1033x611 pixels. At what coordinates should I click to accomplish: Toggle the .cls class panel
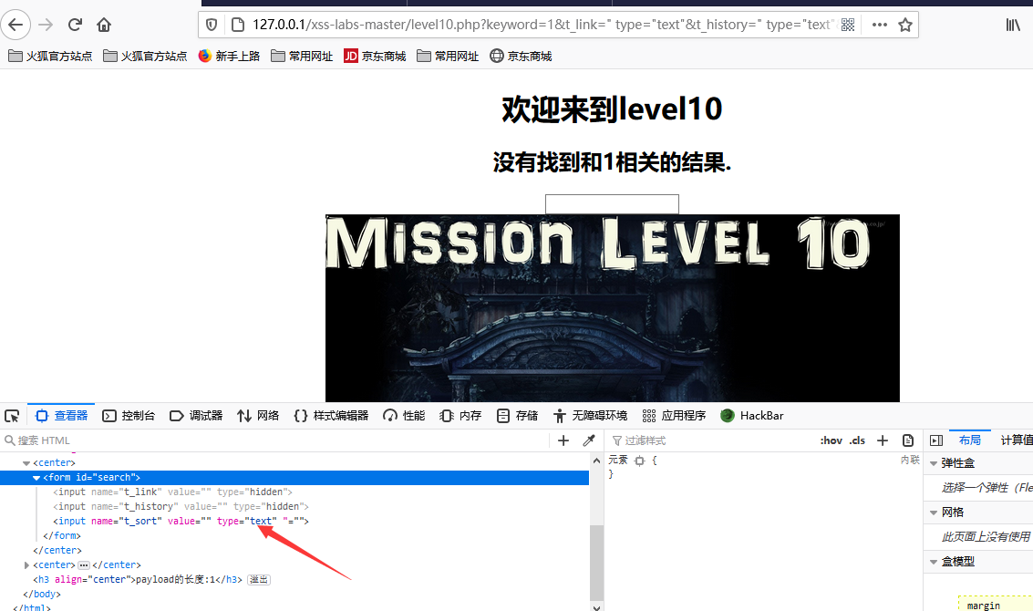pyautogui.click(x=857, y=440)
